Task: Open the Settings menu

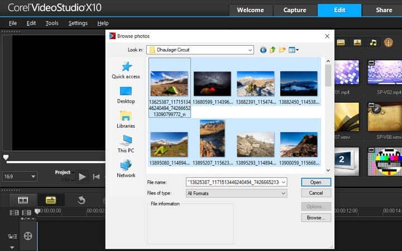Action: (78, 23)
